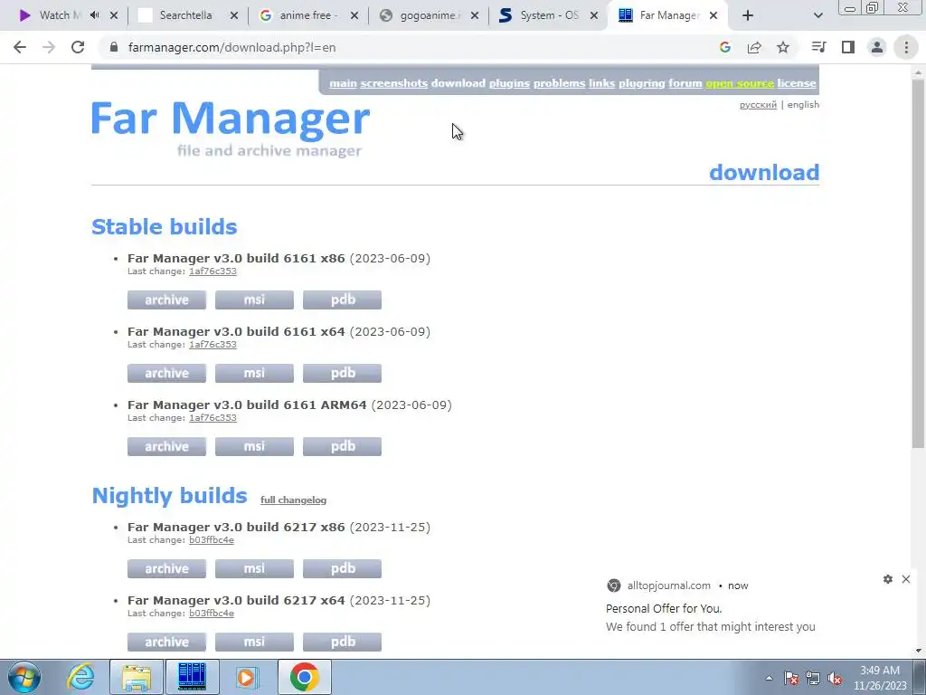Open the screenshots page link

(394, 83)
